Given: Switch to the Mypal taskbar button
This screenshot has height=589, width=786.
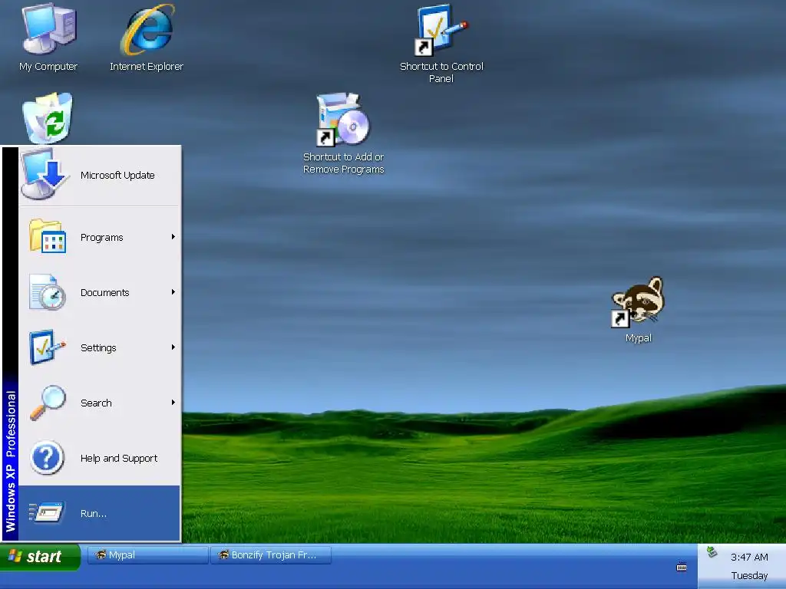Looking at the screenshot, I should click(148, 555).
